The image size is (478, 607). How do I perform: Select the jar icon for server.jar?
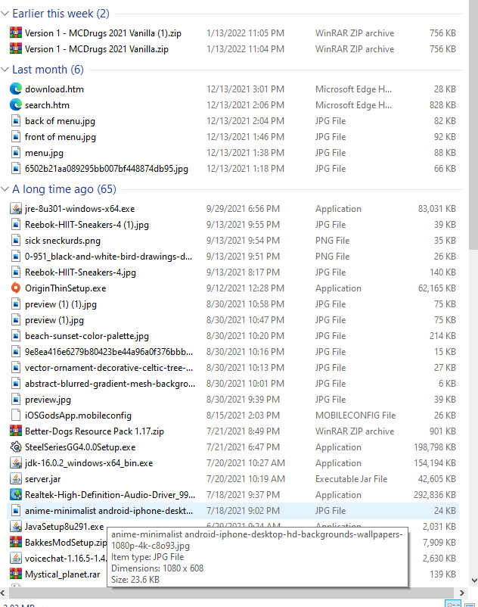[x=15, y=478]
